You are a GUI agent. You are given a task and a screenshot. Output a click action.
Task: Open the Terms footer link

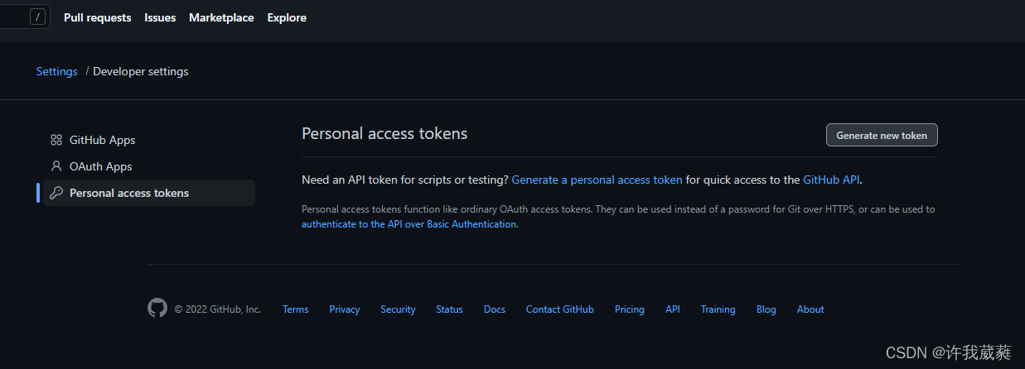click(x=295, y=309)
